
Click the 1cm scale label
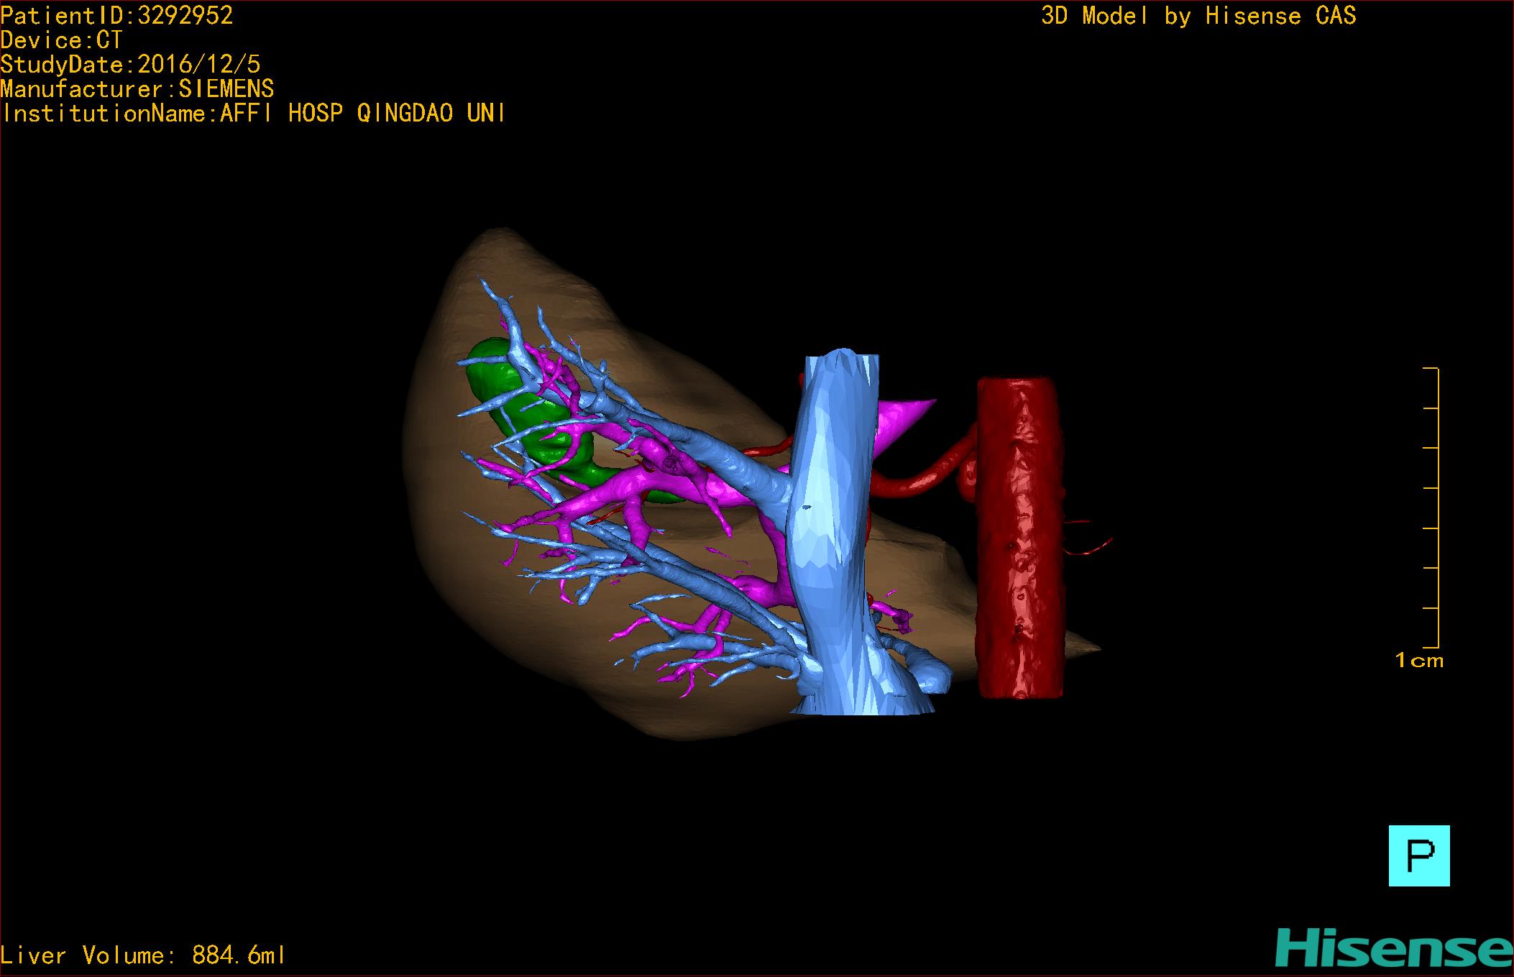1418,660
